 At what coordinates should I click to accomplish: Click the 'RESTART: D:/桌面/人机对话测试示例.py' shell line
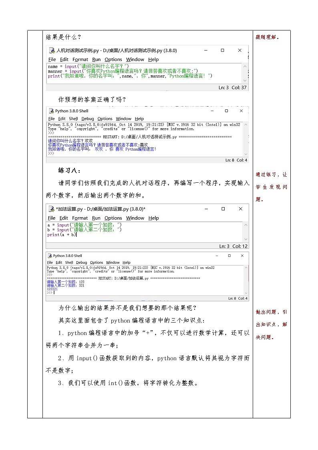point(140,137)
